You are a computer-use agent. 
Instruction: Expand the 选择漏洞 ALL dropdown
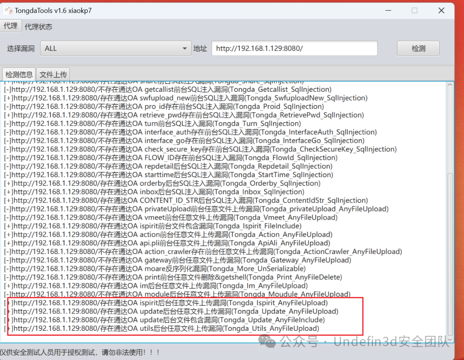(116, 49)
